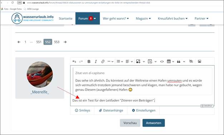224x135 pixels.
Task: Go to page 553 of the thread
Action: [57, 42]
